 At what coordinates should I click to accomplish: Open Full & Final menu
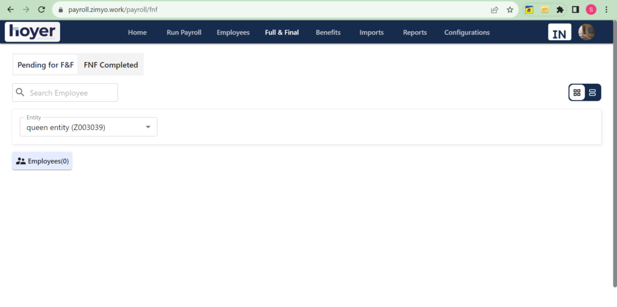(282, 33)
